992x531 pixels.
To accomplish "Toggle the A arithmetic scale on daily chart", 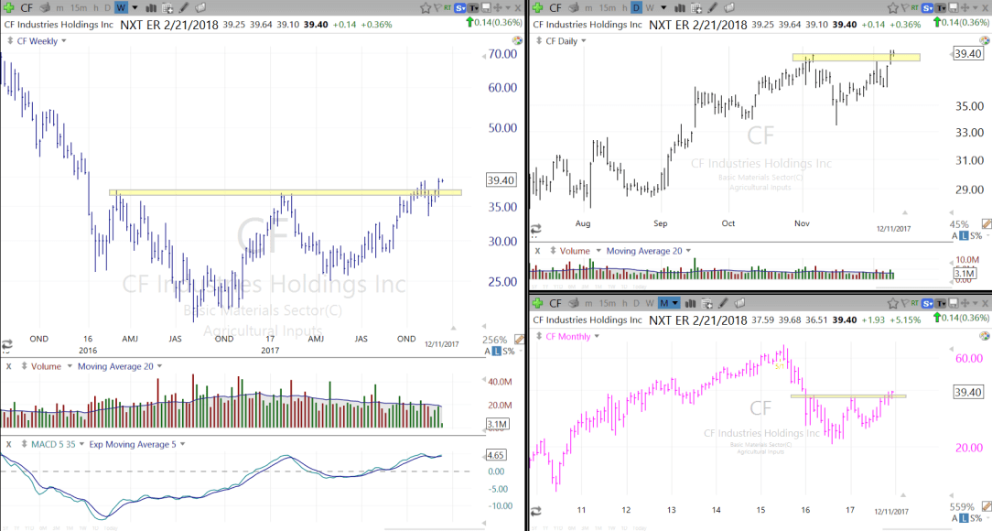I will (954, 236).
